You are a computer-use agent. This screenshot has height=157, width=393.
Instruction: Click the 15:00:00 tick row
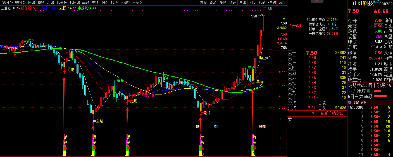click(370, 107)
